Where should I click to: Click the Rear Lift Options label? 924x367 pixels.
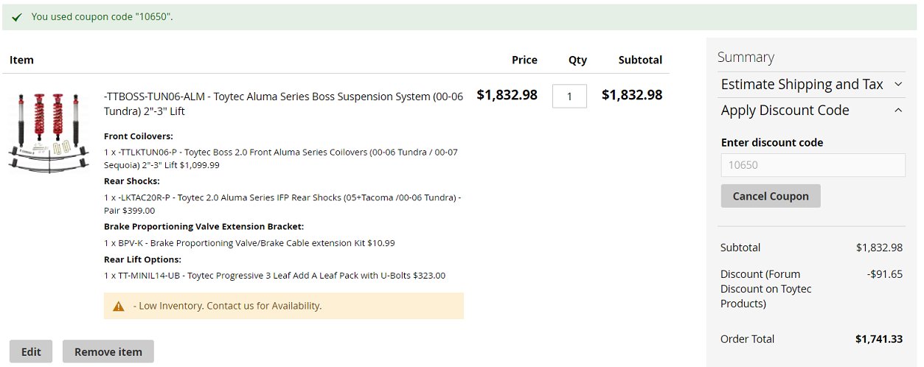click(x=142, y=259)
